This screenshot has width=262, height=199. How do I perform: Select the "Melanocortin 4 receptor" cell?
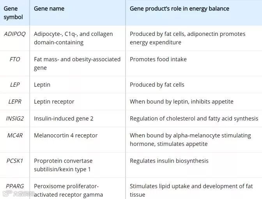coord(66,135)
